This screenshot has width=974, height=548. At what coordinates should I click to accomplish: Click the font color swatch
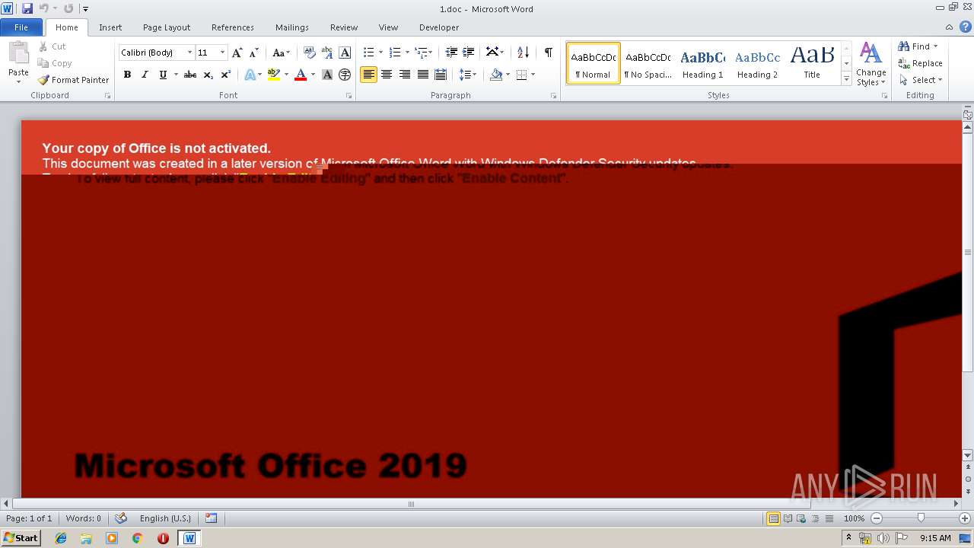[x=301, y=75]
